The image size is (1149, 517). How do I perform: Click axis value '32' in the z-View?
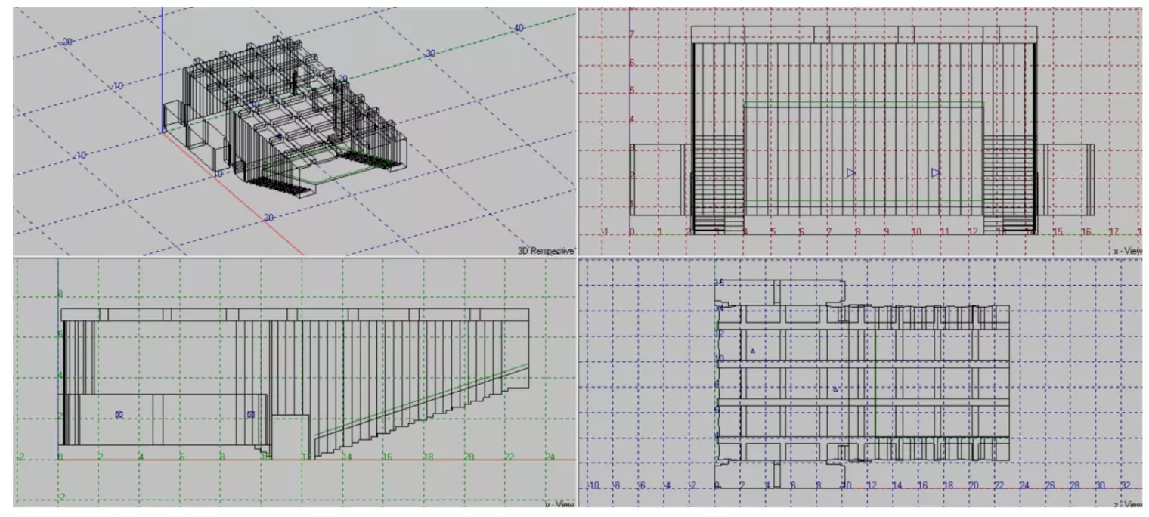1126,485
